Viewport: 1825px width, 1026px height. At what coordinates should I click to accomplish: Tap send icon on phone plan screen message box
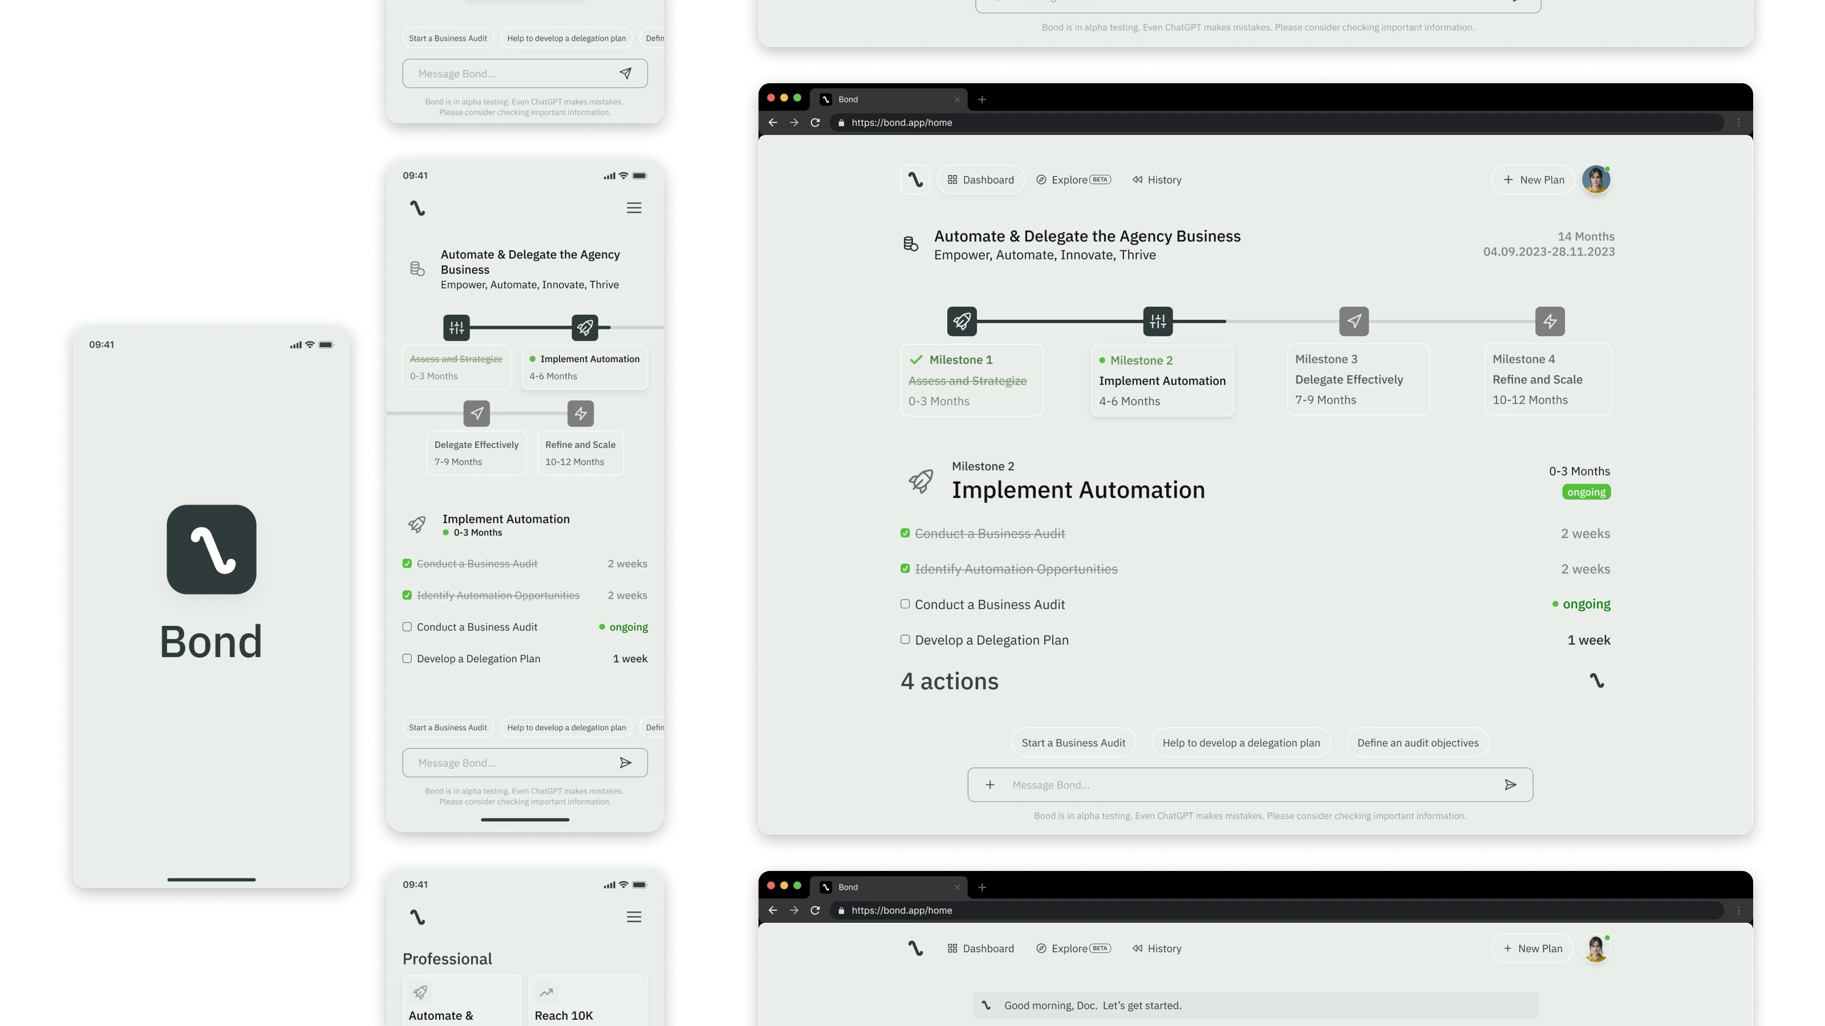626,763
